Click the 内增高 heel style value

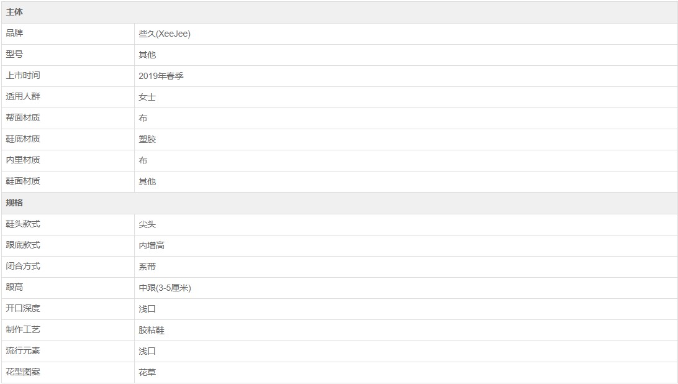tap(151, 245)
